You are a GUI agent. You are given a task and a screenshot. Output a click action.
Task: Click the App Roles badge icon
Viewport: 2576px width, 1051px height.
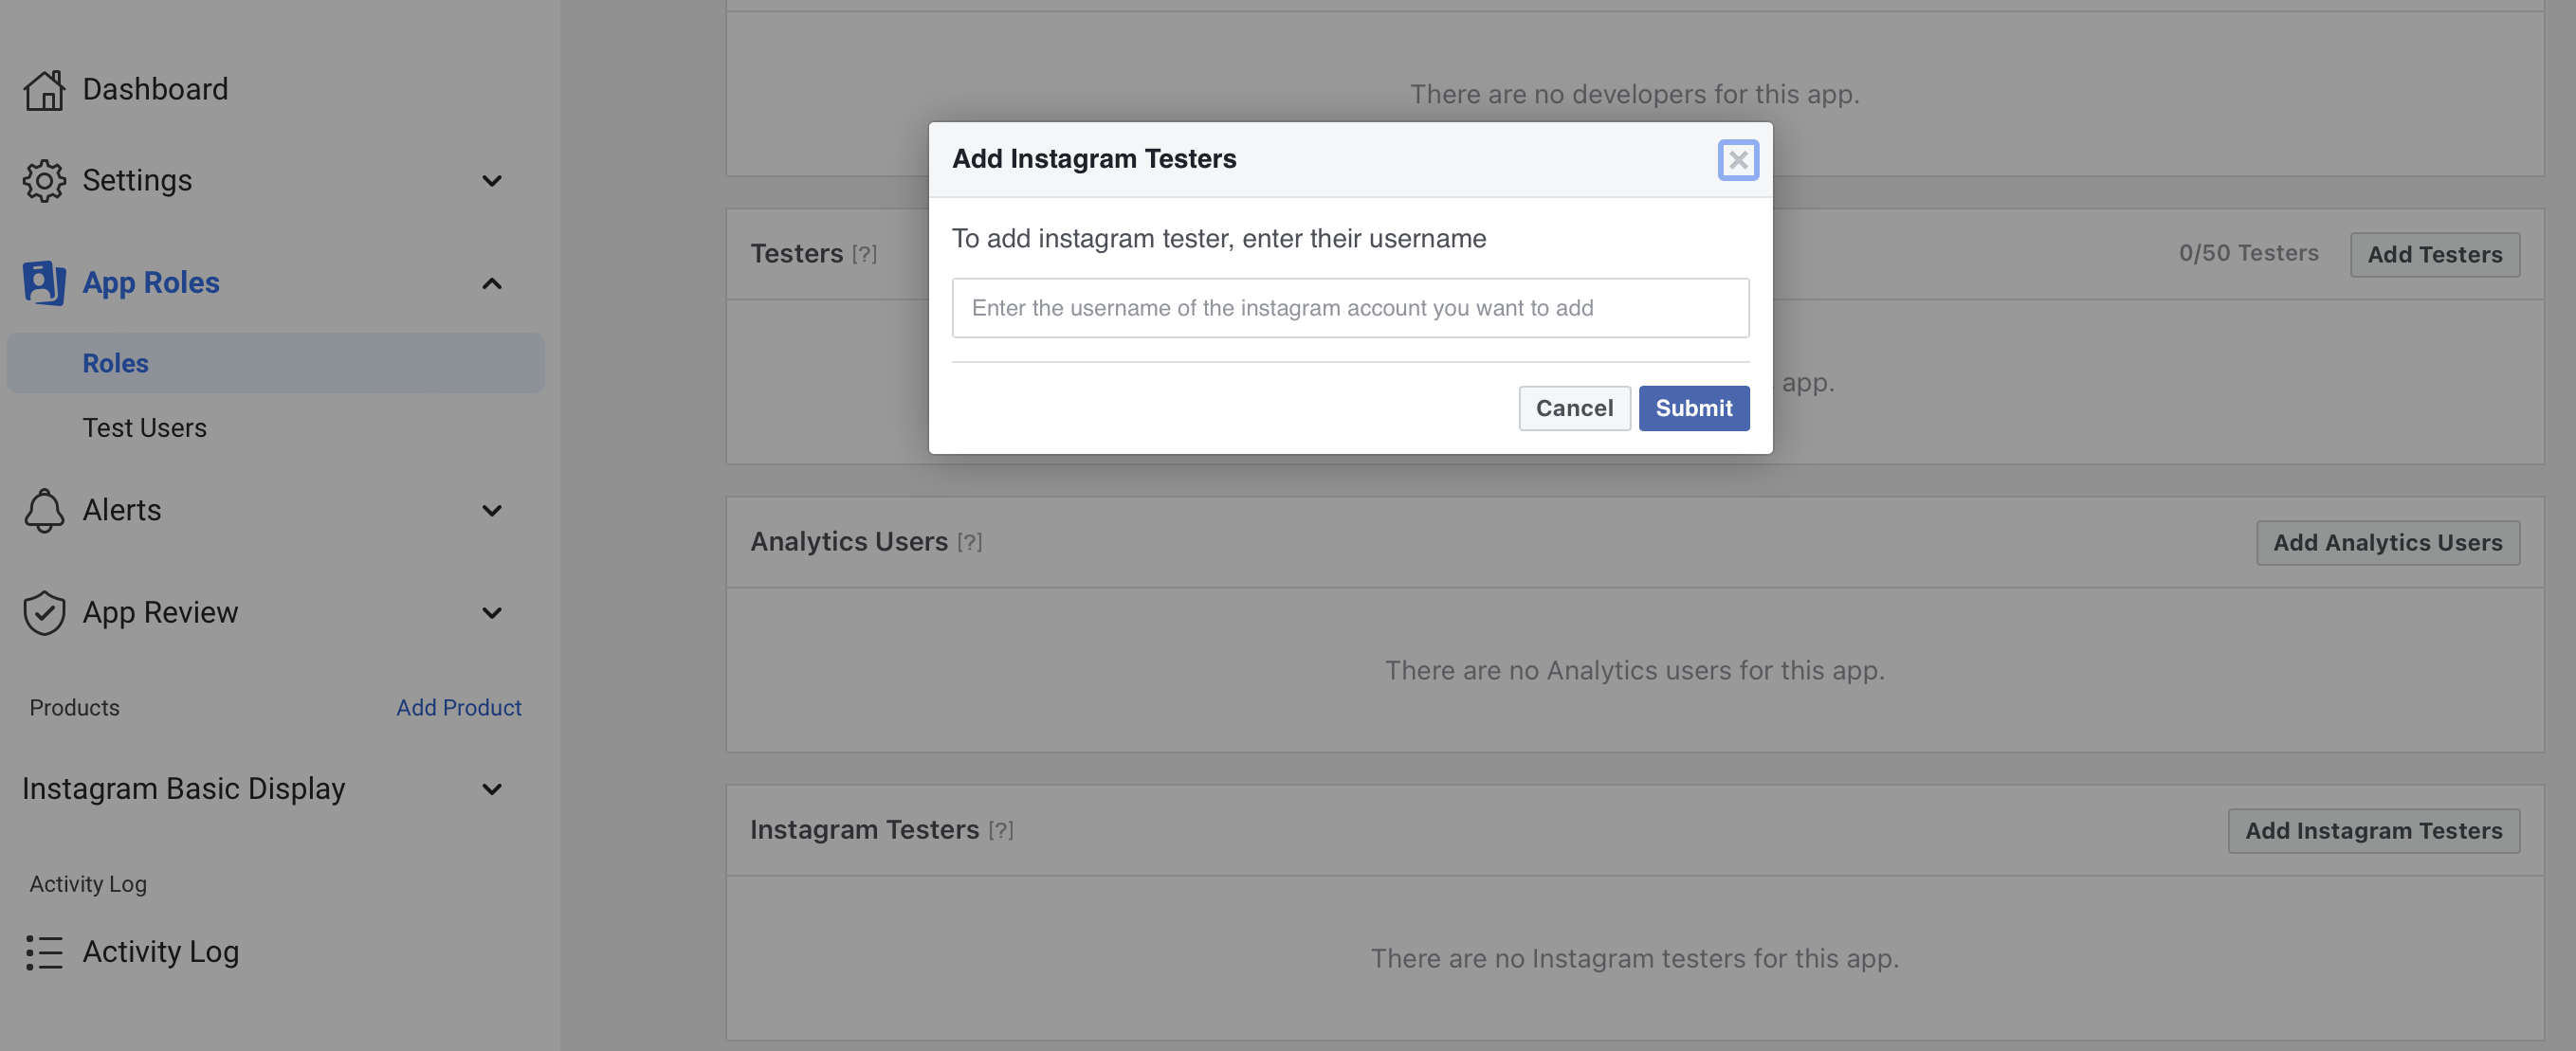44,283
